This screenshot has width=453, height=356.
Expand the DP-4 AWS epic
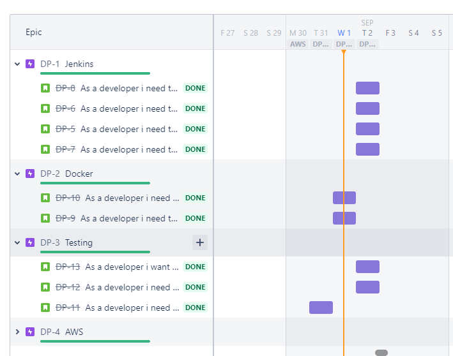17,332
